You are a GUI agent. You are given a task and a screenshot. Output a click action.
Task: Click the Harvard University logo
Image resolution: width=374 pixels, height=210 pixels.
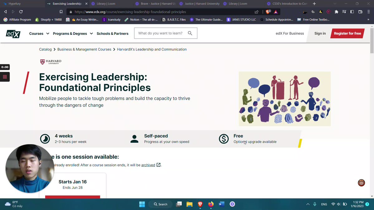pos(51,62)
